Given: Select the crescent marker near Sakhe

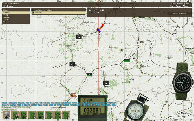Looking at the screenshot, I should coord(106,83).
